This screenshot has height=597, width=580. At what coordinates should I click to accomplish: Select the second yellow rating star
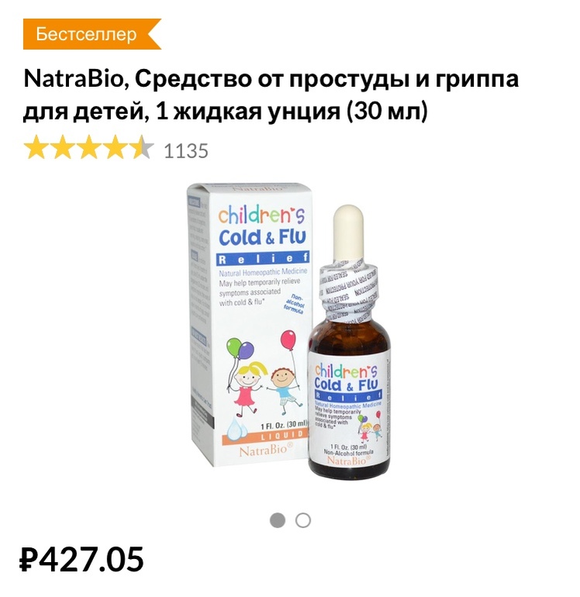coord(63,147)
